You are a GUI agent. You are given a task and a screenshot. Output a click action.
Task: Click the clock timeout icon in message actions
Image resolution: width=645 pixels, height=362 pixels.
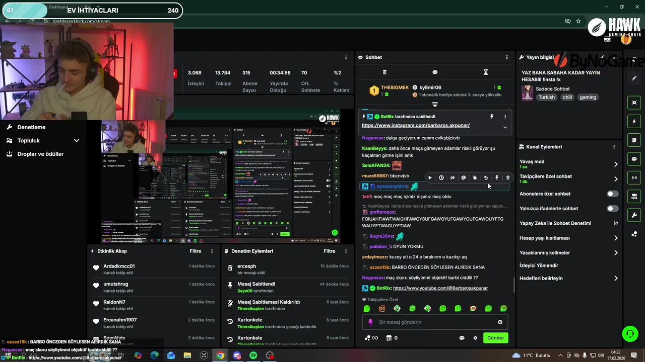pyautogui.click(x=441, y=177)
